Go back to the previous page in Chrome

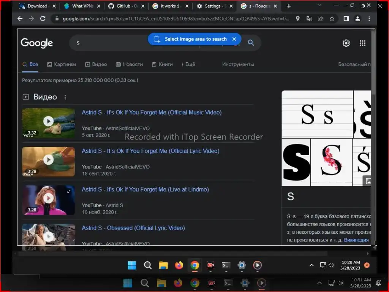pos(20,19)
